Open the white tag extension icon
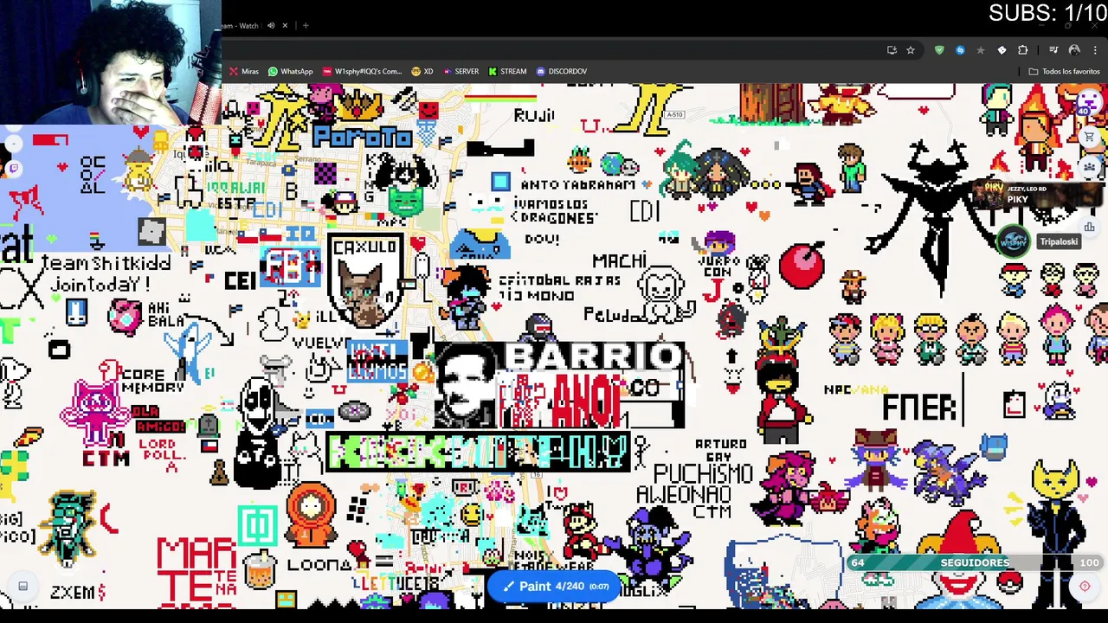 click(x=1002, y=50)
